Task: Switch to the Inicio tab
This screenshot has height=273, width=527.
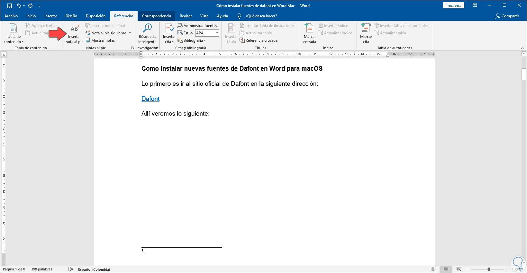Action: tap(31, 16)
